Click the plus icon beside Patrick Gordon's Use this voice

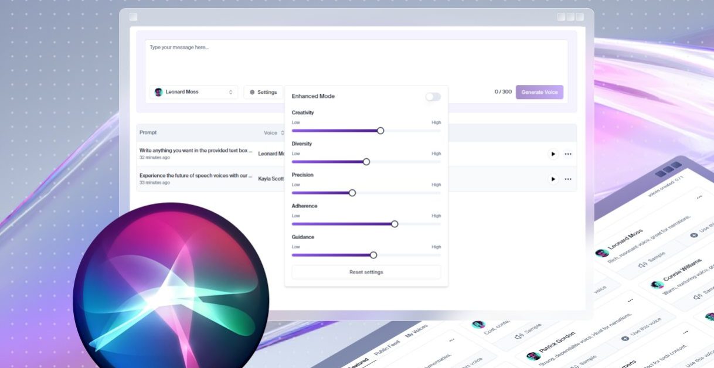(625, 339)
